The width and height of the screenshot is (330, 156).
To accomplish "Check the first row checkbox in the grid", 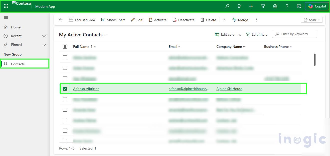I will tap(65, 57).
